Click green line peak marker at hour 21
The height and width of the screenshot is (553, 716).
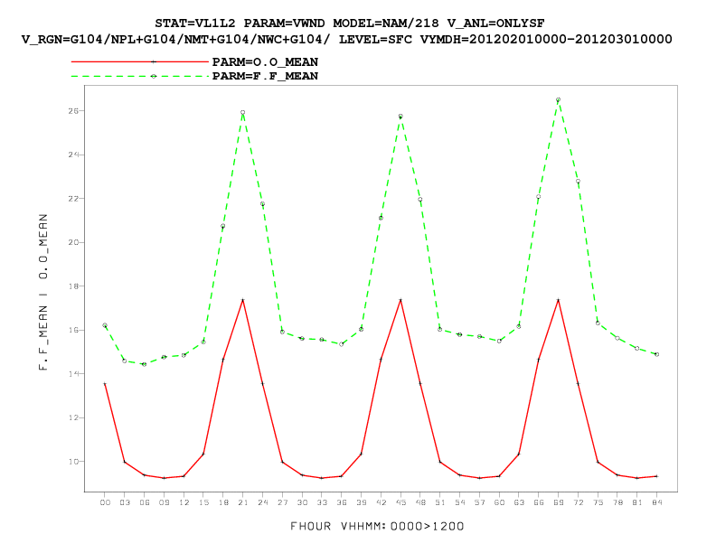click(243, 112)
